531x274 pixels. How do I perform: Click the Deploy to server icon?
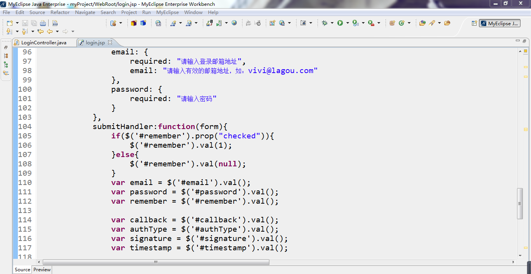pyautogui.click(x=210, y=23)
